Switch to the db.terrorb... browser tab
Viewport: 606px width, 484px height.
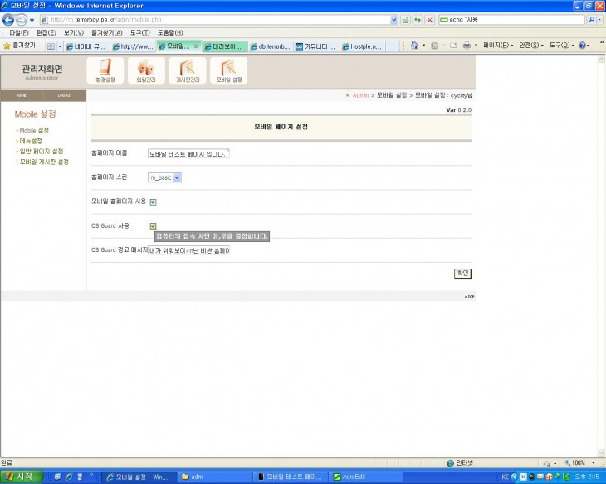pos(271,46)
